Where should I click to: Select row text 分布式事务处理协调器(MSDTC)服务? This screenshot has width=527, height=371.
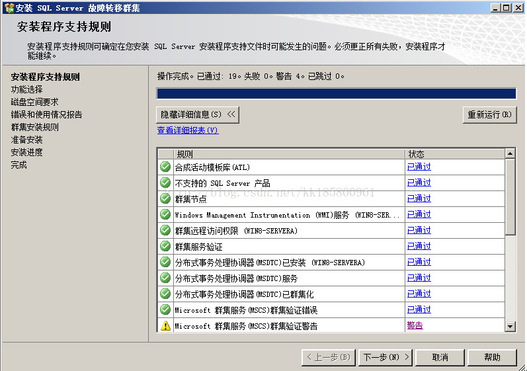[236, 278]
